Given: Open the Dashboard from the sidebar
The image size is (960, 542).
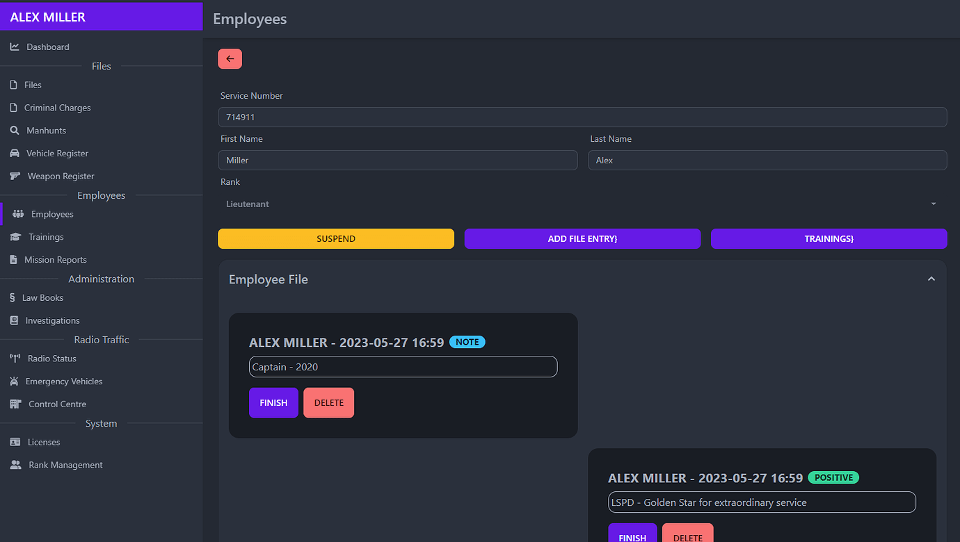Looking at the screenshot, I should coord(47,47).
